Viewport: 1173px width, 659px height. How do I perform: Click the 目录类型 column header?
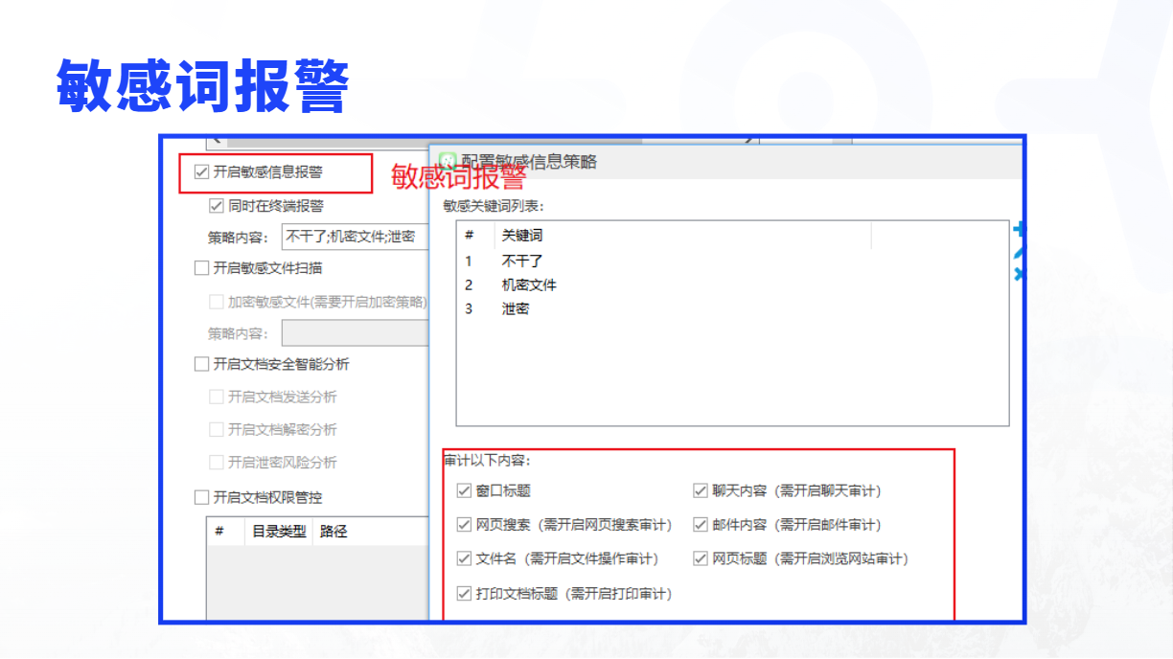(x=279, y=531)
